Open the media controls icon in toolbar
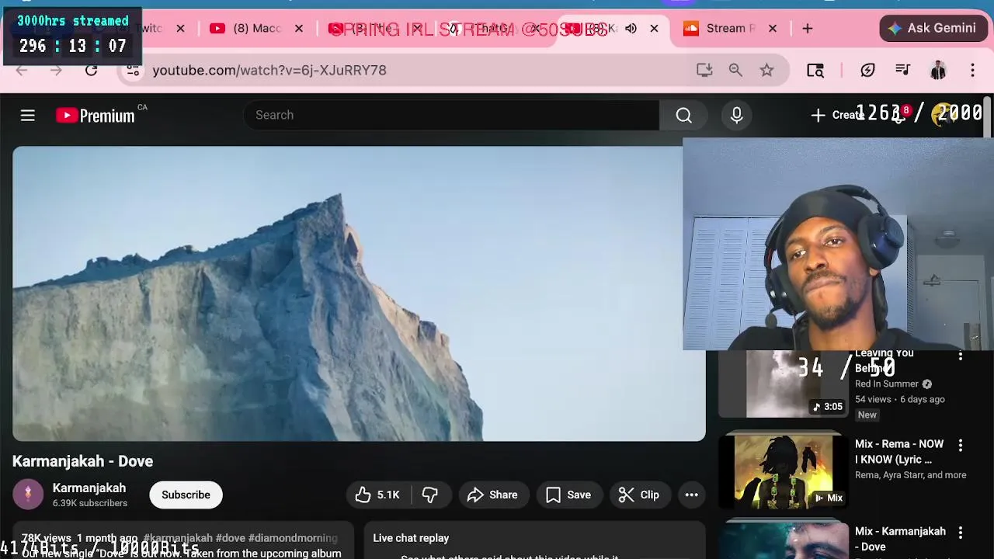Image resolution: width=994 pixels, height=559 pixels. [902, 70]
